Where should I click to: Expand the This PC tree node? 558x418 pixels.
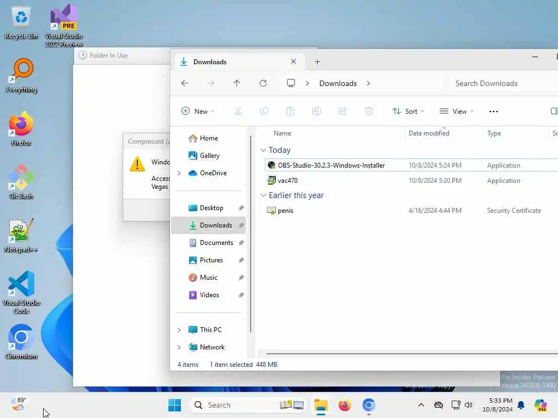pos(179,330)
